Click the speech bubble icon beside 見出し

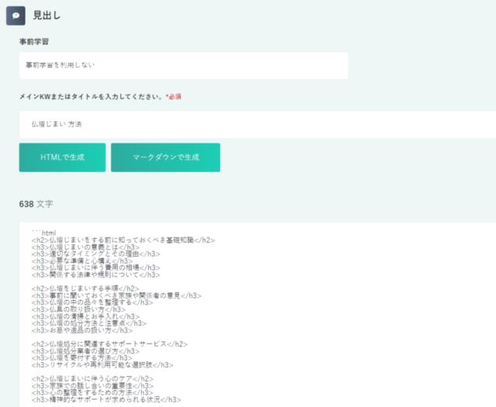pos(15,16)
